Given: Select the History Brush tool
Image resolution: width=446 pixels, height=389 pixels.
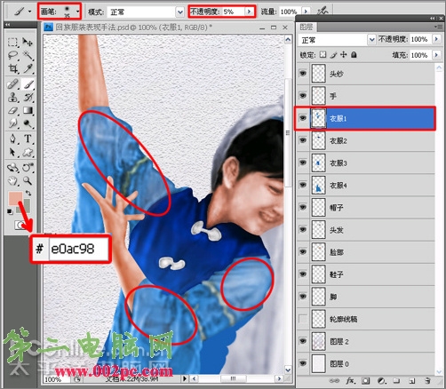Looking at the screenshot, I should [28, 98].
